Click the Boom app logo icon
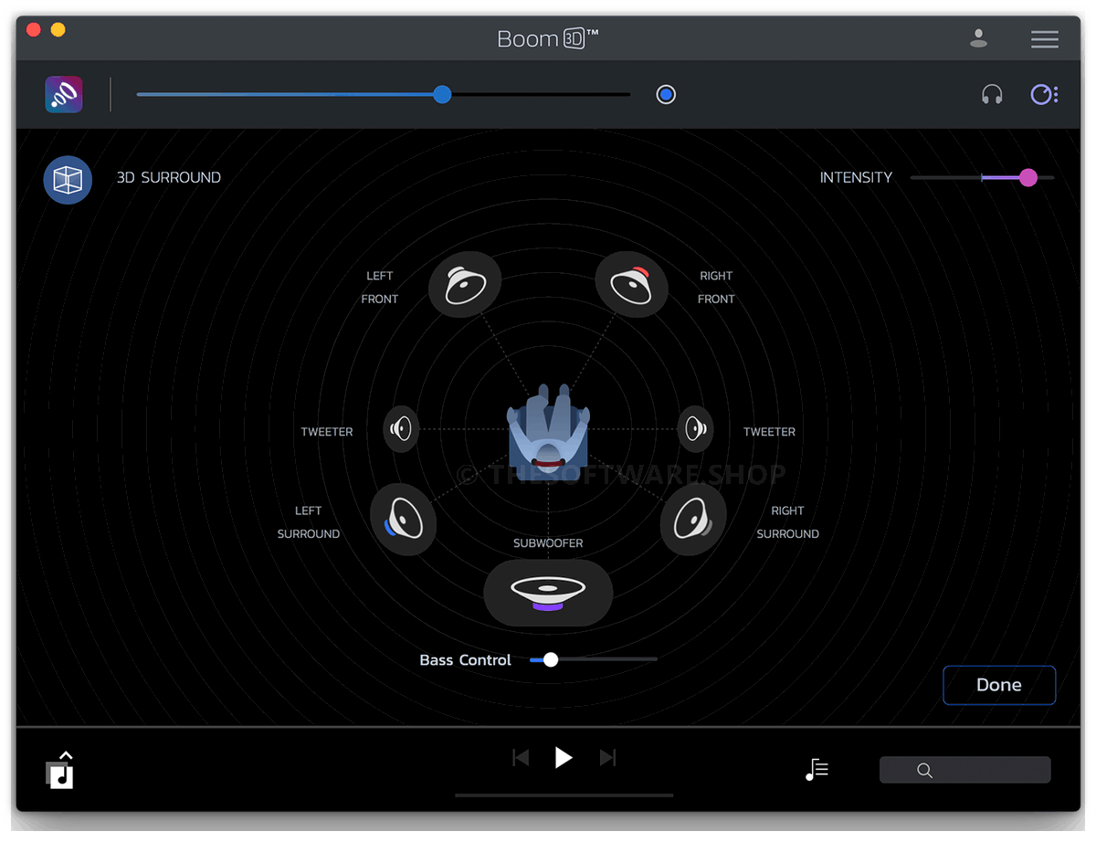 tap(64, 94)
